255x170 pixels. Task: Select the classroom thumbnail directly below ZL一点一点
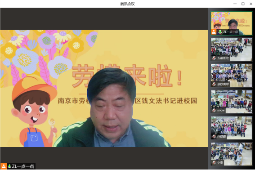coord(232,49)
